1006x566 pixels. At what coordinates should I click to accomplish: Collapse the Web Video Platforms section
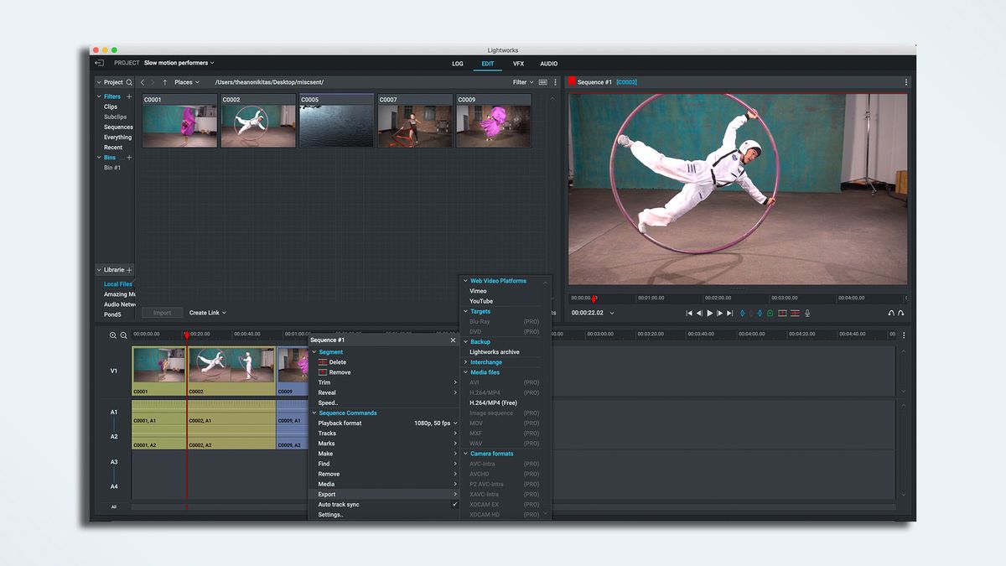pyautogui.click(x=465, y=281)
